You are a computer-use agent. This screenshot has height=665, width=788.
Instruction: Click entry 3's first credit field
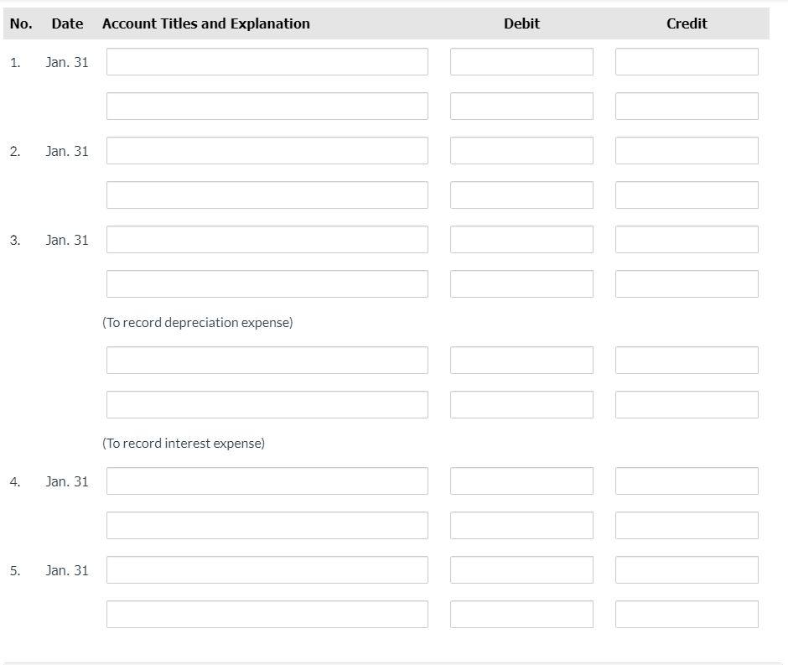[687, 240]
